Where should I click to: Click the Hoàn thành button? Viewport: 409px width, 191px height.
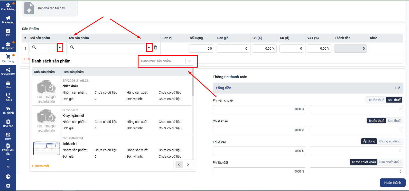[x=392, y=183]
